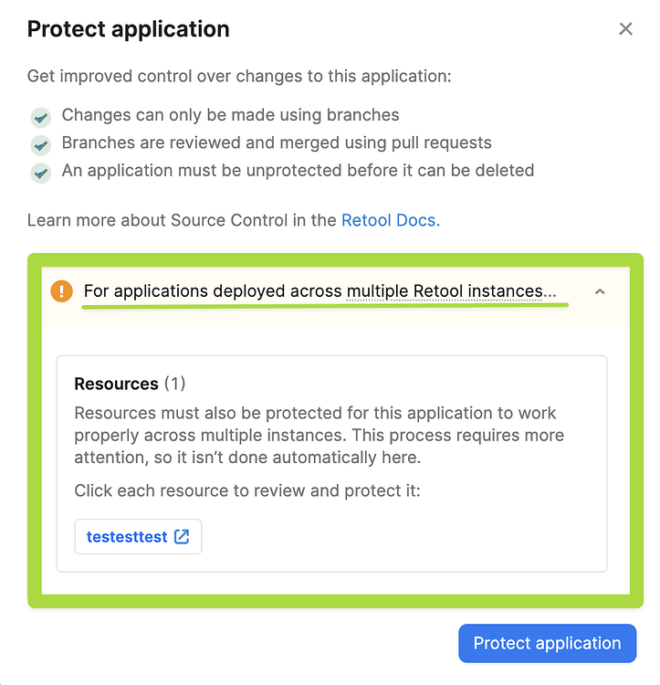Collapse the multiple instances section with the chevron
The image size is (660, 685).
(600, 291)
